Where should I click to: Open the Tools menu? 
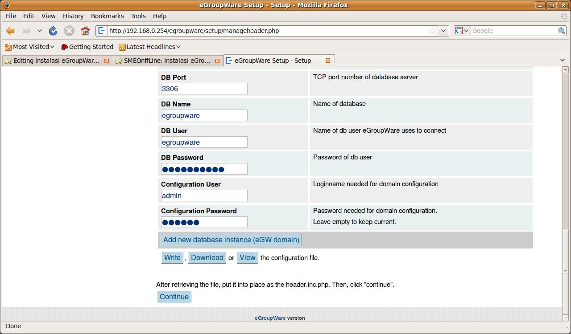tap(138, 16)
